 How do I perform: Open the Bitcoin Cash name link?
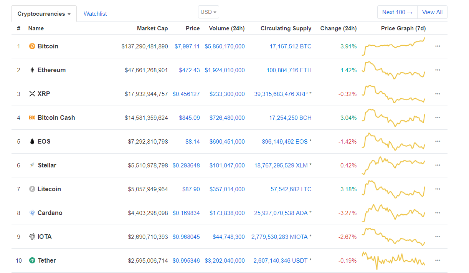[56, 117]
